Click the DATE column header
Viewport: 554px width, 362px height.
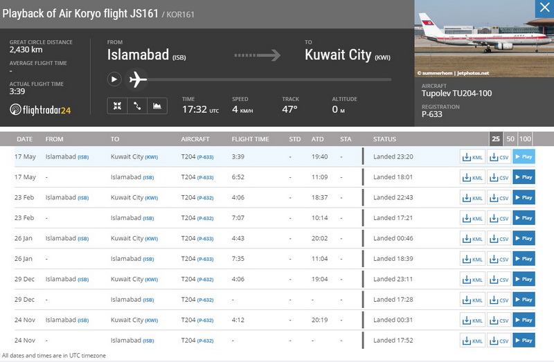[x=24, y=139]
